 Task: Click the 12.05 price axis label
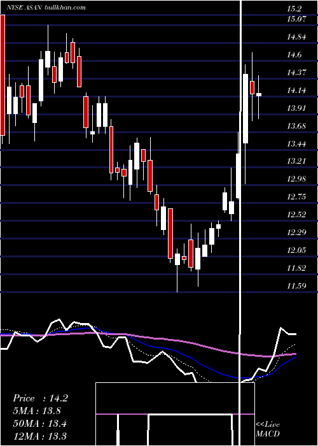point(297,250)
